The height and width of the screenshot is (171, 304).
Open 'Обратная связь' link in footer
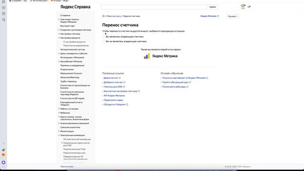pyautogui.click(x=66, y=167)
